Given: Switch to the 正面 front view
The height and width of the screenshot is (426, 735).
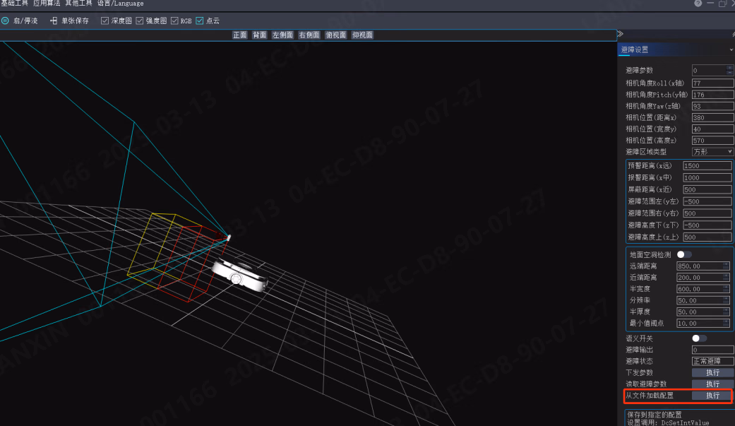Looking at the screenshot, I should click(x=239, y=35).
